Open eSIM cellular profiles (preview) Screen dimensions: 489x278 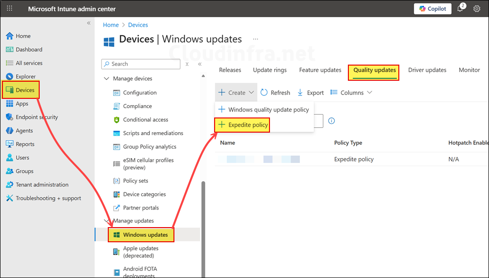(x=148, y=163)
